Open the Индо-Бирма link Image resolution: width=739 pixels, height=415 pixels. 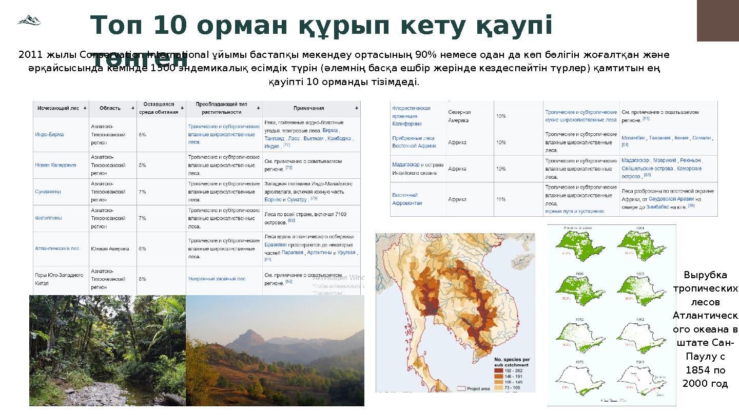[49, 134]
